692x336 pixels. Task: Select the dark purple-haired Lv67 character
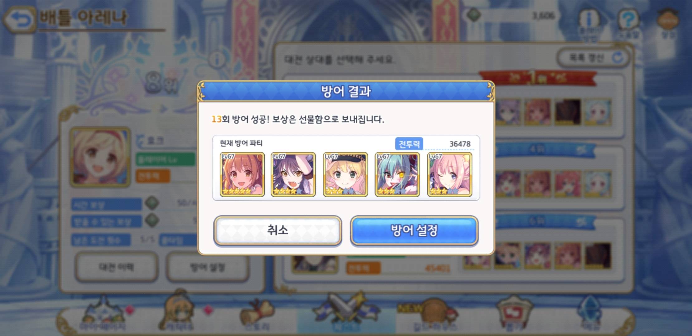point(293,175)
